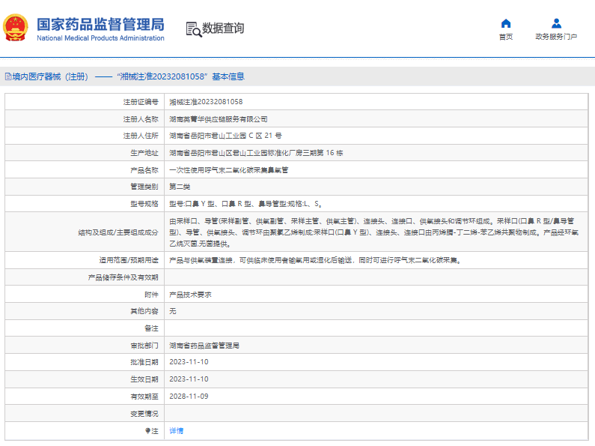Click registrant address 湖南省岳阳市君山工业园 C 区 21 号
Image resolution: width=595 pixels, height=446 pixels.
click(x=225, y=136)
